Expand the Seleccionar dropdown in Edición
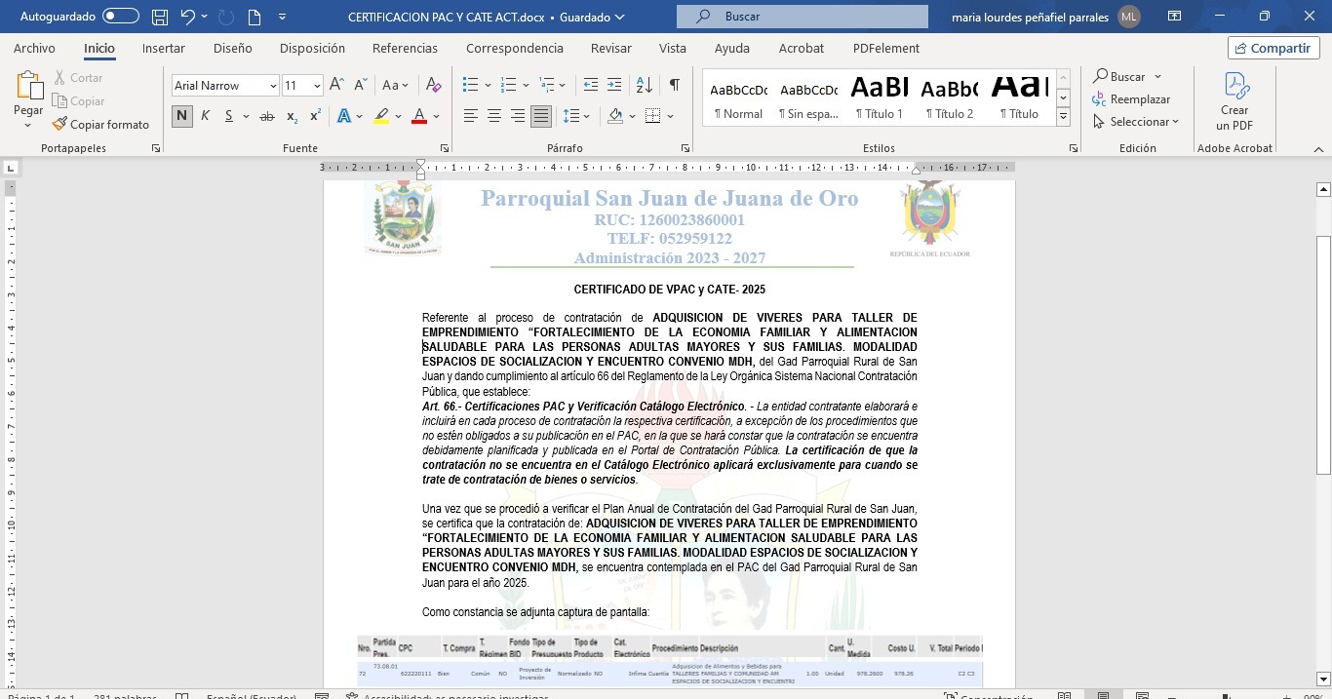 1137,122
